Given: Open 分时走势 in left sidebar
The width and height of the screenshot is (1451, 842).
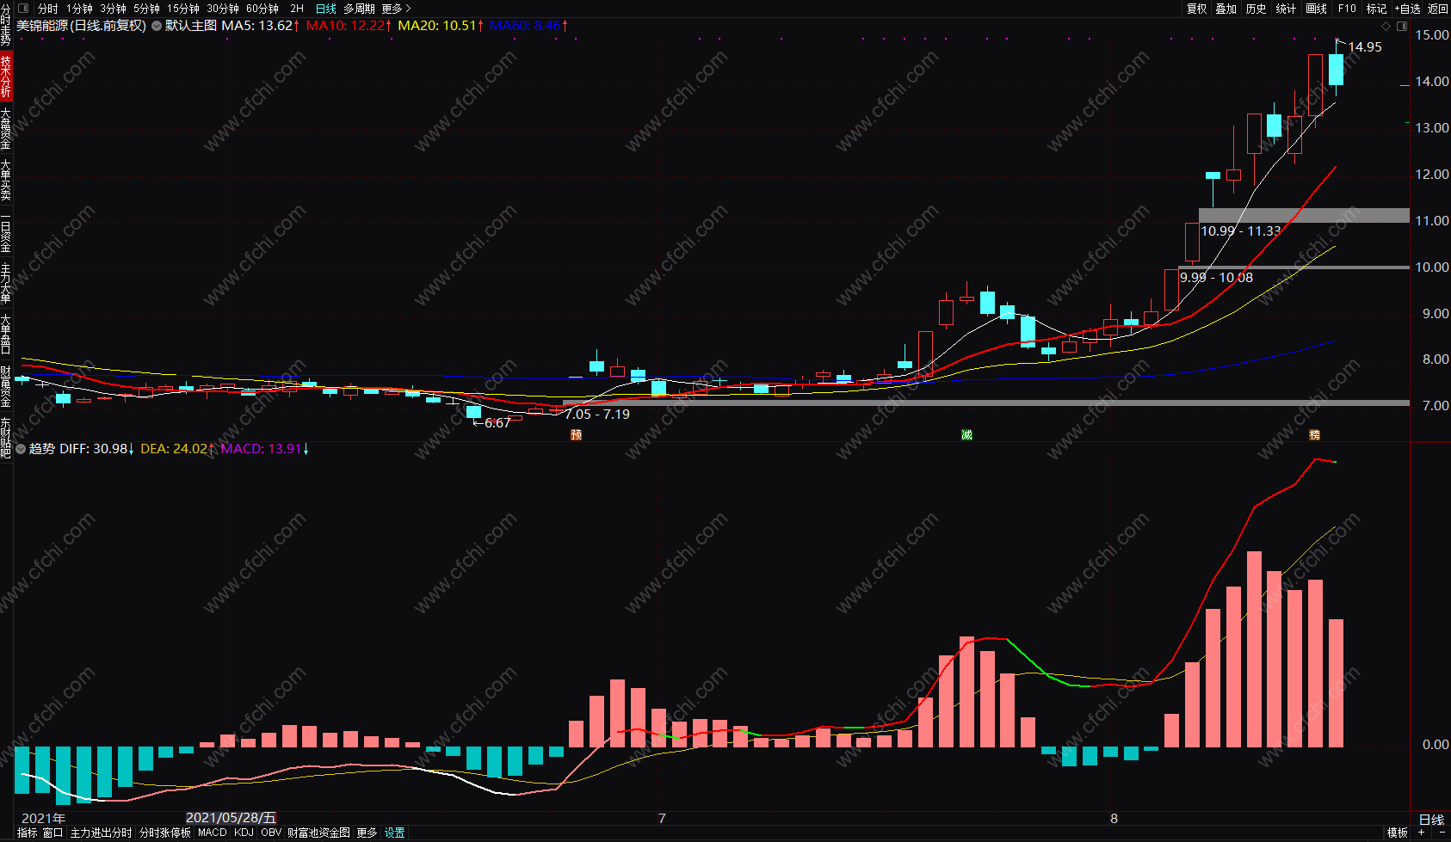Looking at the screenshot, I should [6, 26].
